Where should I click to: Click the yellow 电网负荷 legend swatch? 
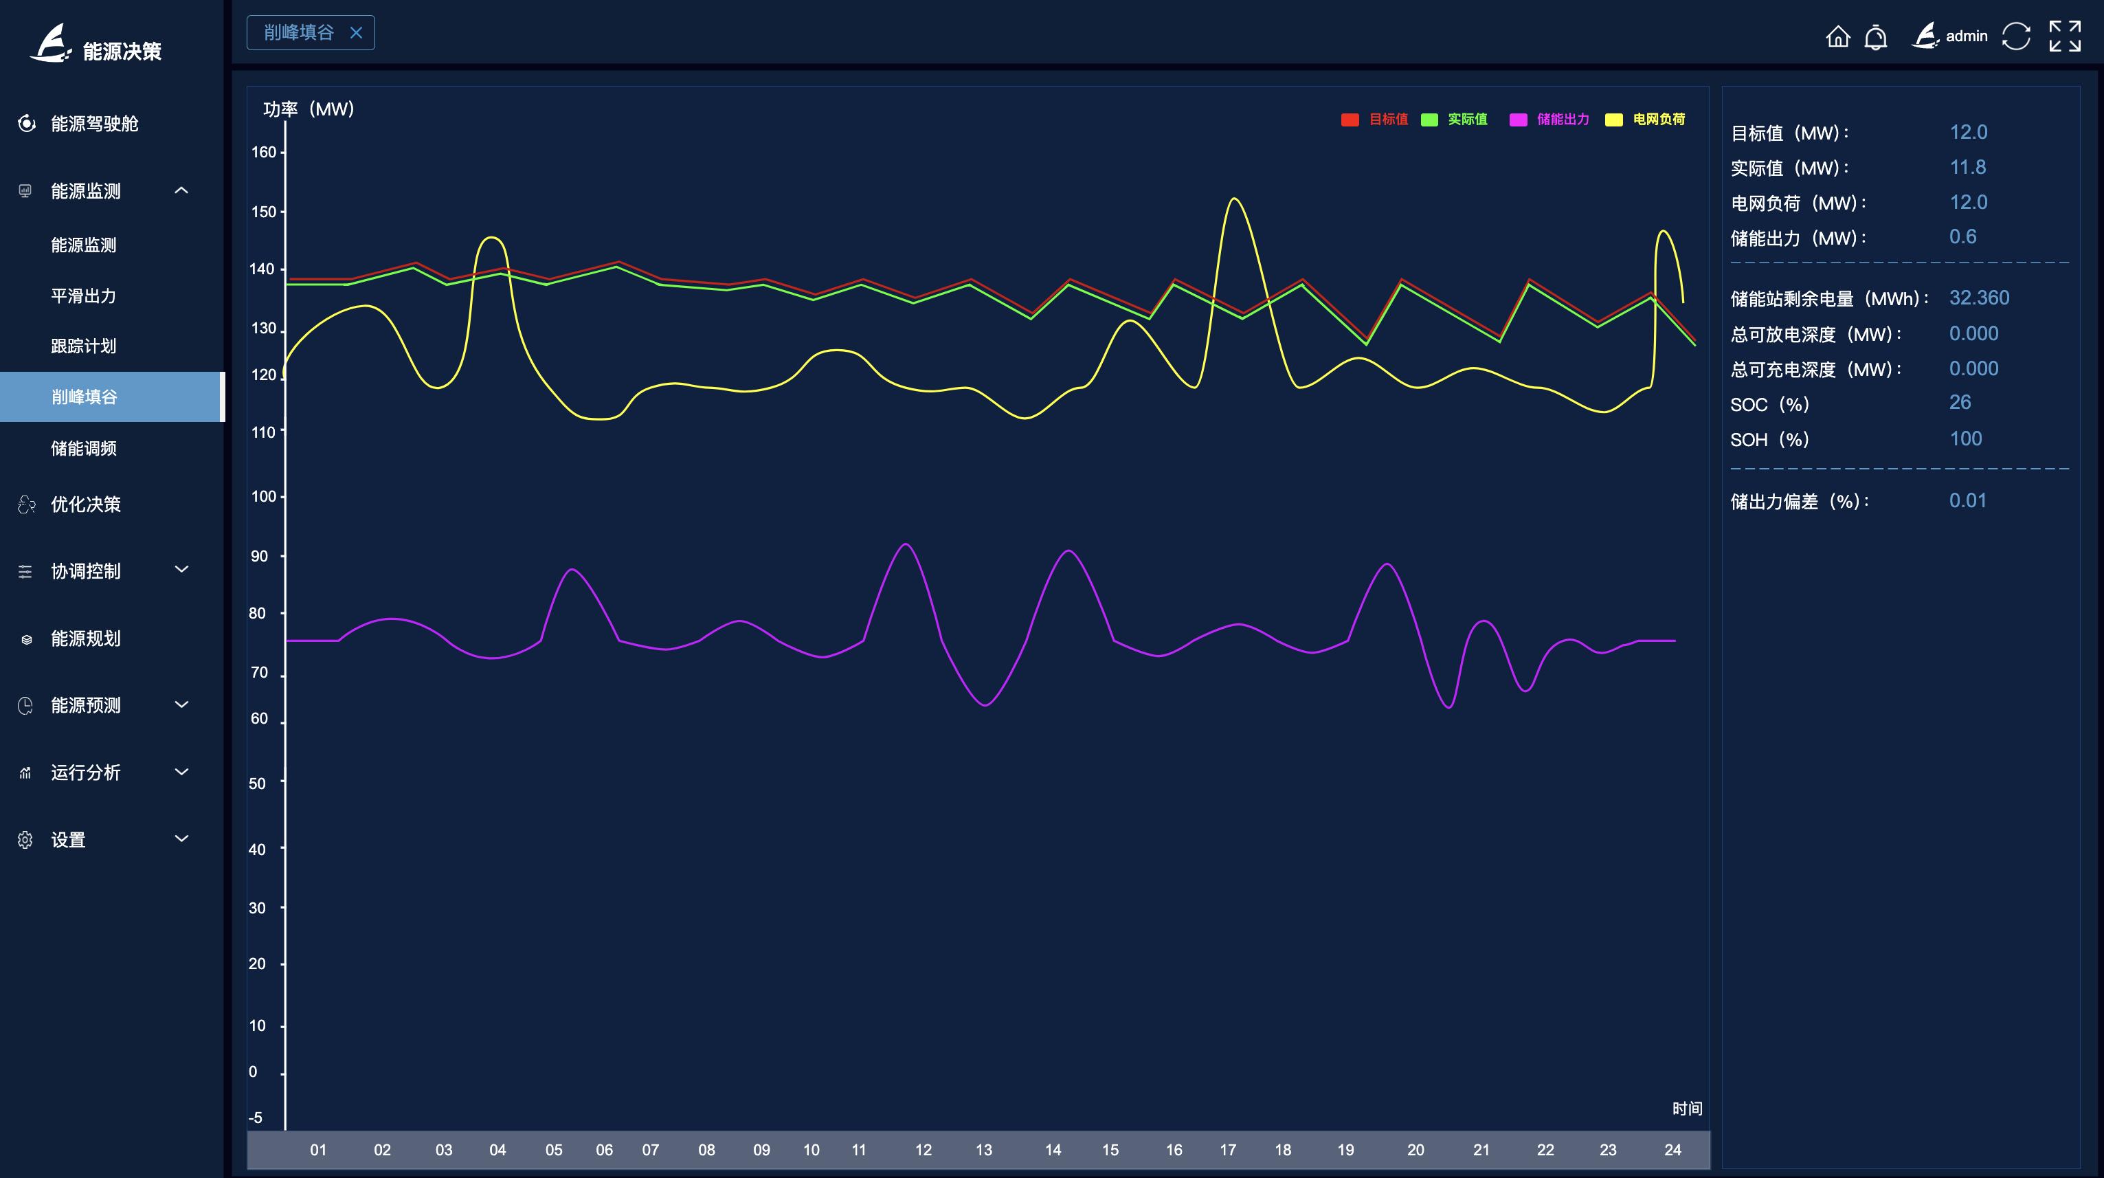click(1614, 120)
